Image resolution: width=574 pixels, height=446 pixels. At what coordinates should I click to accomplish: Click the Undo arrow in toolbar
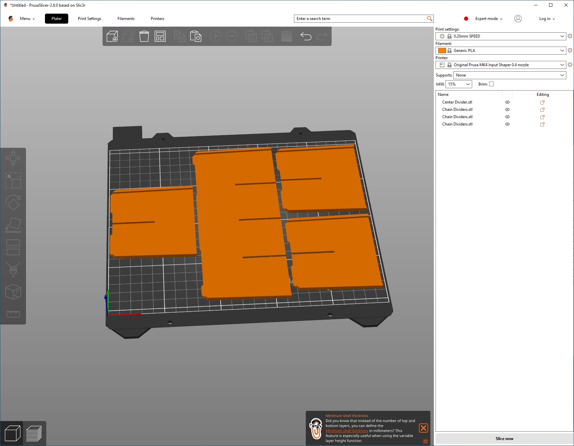tap(306, 36)
